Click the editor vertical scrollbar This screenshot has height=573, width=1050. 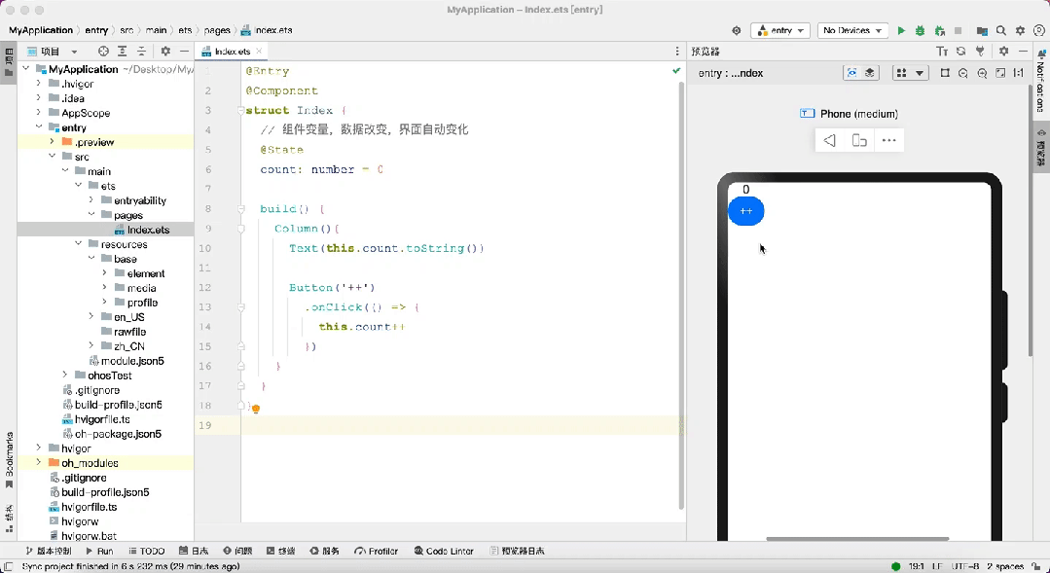pos(682,295)
